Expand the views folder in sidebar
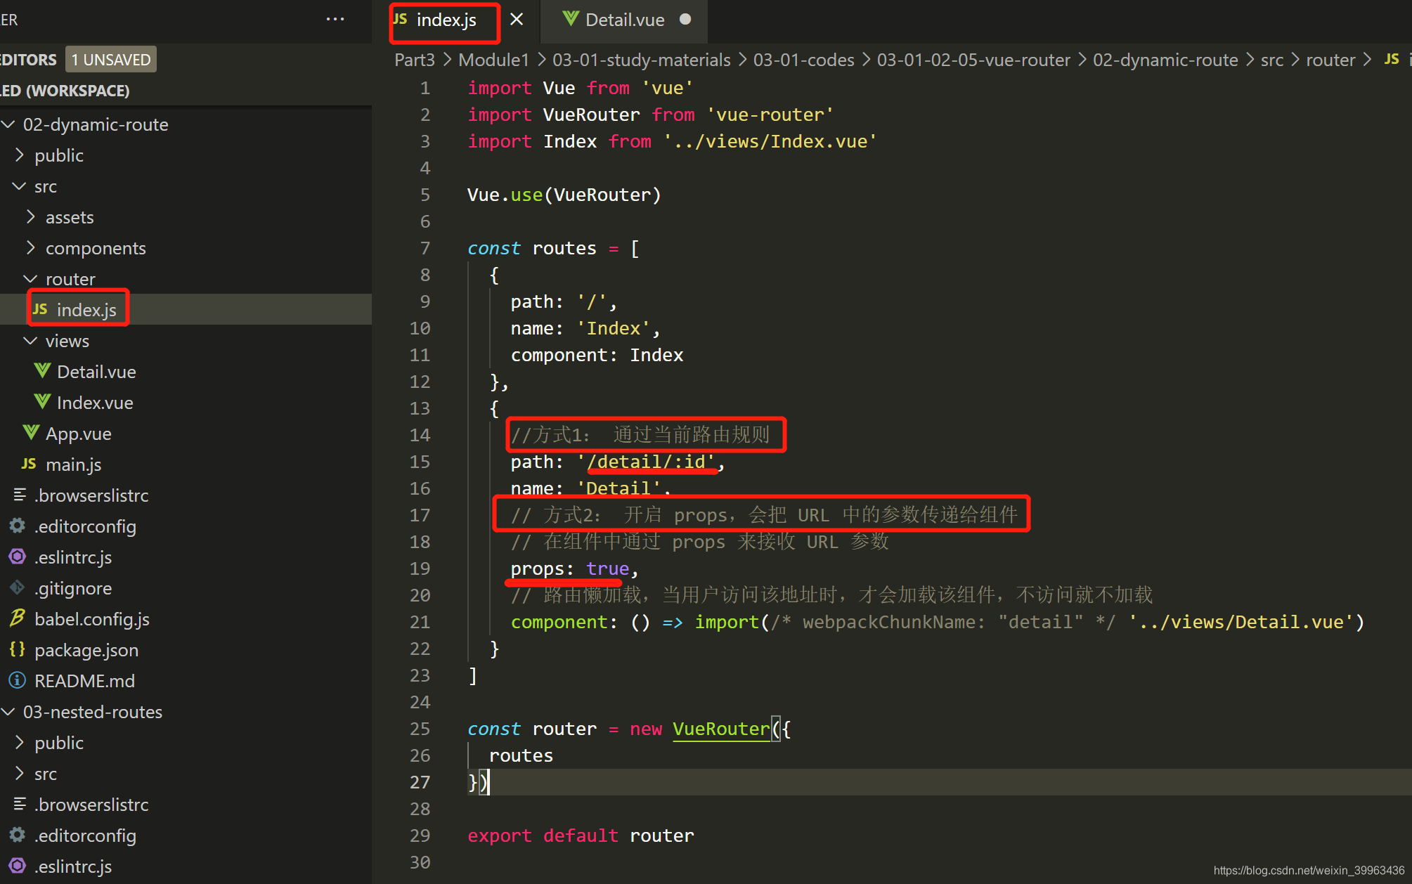Viewport: 1412px width, 884px height. 65,340
